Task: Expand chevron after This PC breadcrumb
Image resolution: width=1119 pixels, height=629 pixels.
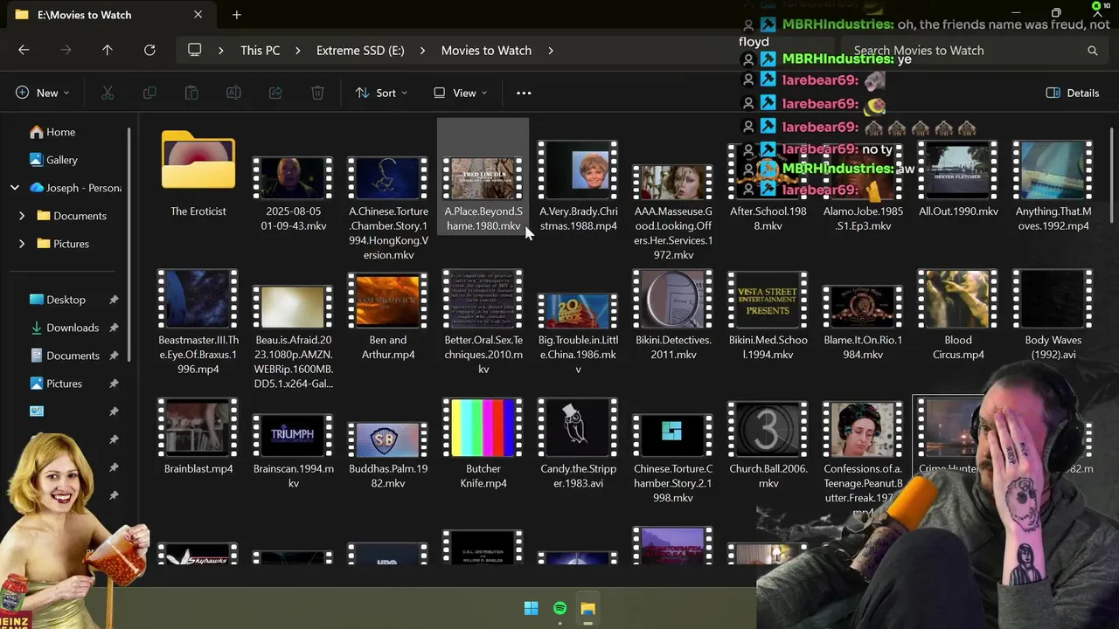Action: coord(298,51)
